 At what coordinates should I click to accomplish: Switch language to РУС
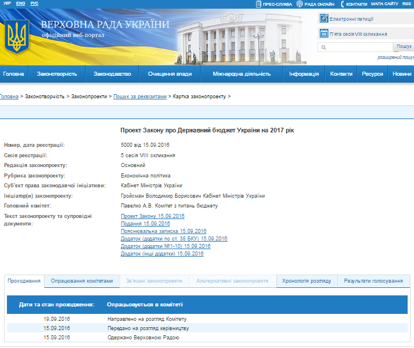(x=34, y=3)
